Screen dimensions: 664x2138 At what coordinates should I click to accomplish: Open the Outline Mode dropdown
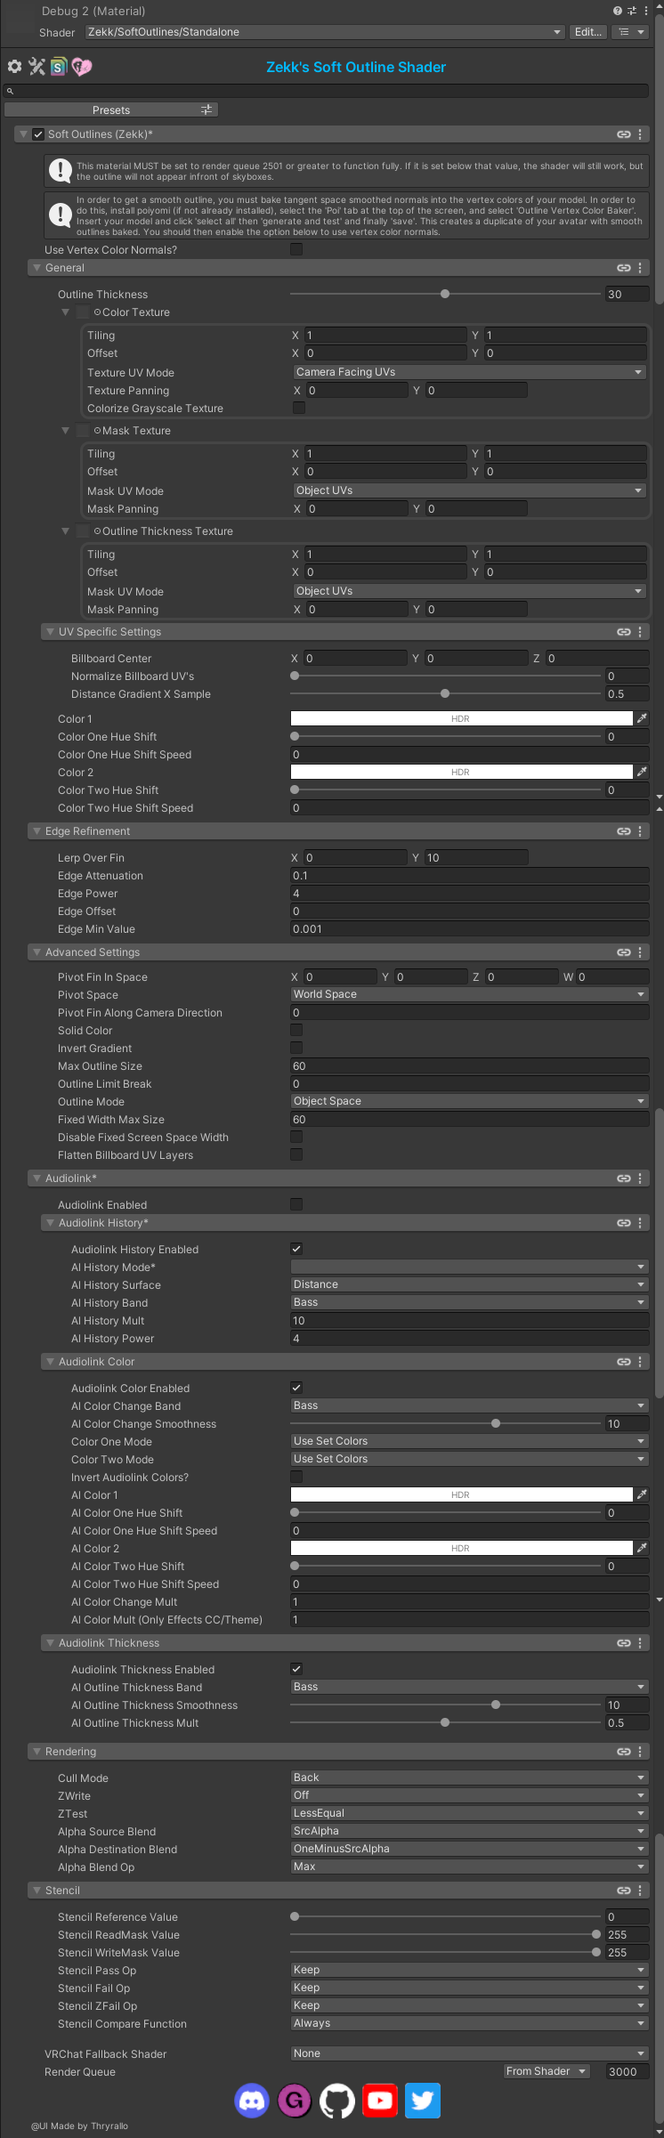point(470,1101)
